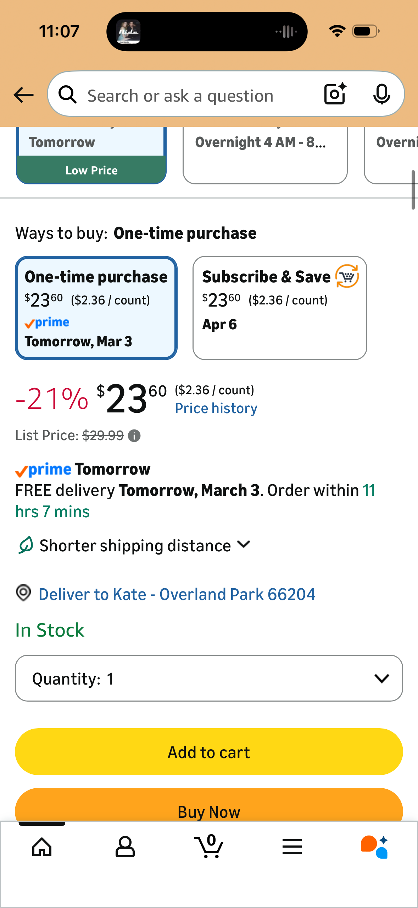Tap the Buy Now button

point(209,807)
